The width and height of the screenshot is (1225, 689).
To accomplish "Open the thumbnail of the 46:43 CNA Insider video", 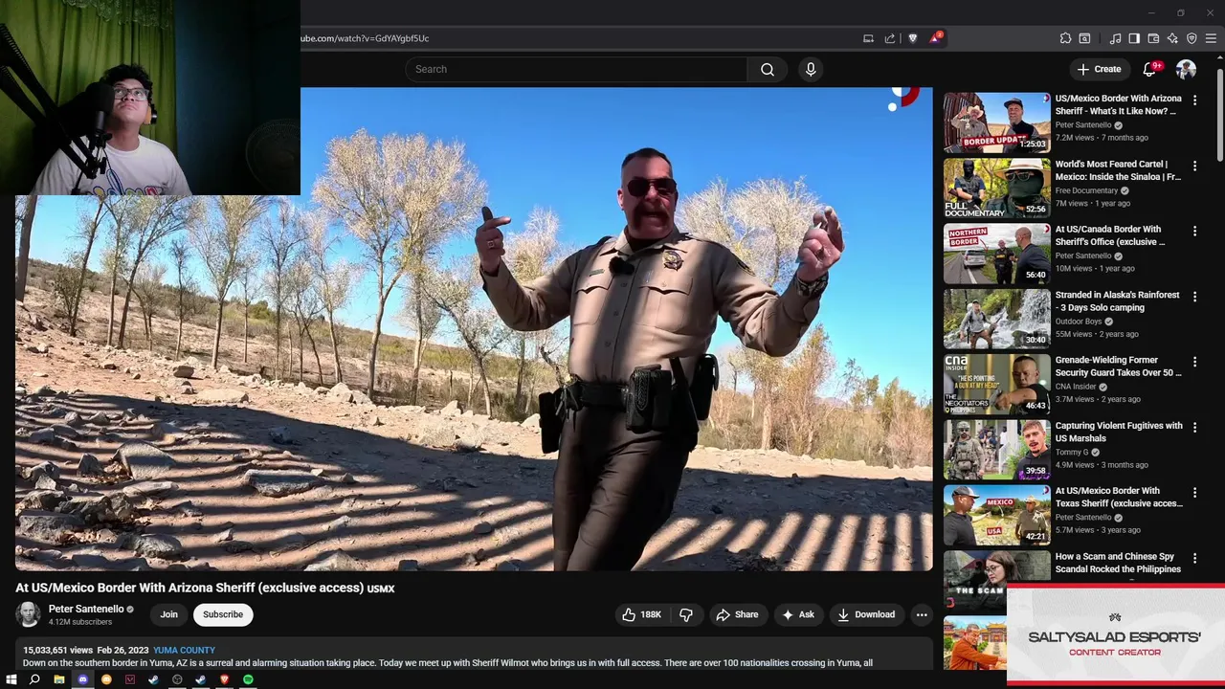I will pyautogui.click(x=996, y=384).
